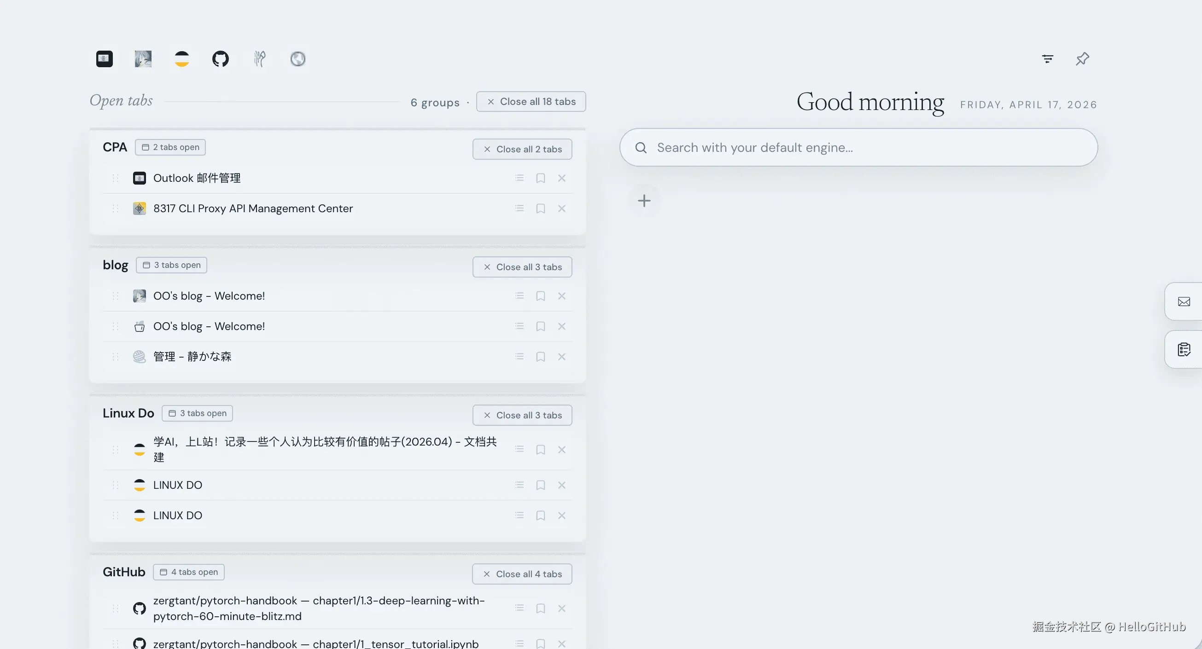The height and width of the screenshot is (649, 1202).
Task: Click the 3 tabs open badge beside Linux Do
Action: [198, 413]
